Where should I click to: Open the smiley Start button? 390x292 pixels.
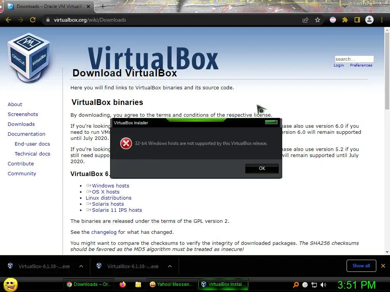click(10, 284)
